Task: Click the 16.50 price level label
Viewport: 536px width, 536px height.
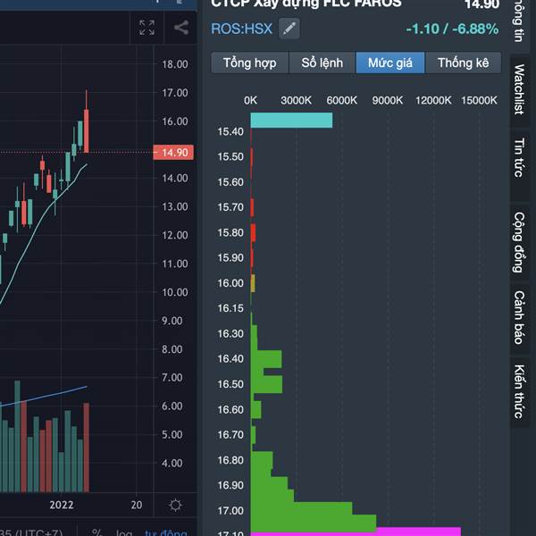Action: (x=230, y=384)
